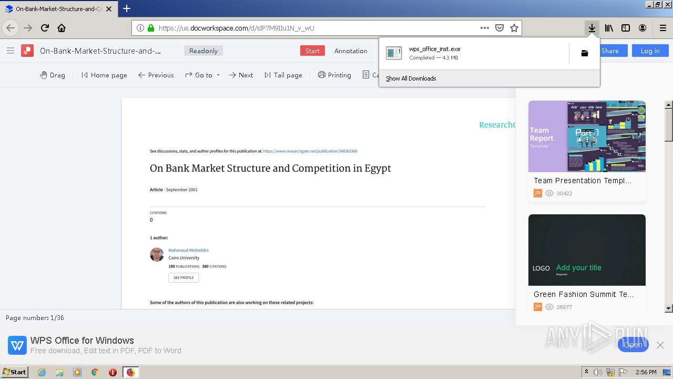673x379 pixels.
Task: Go back one browser page
Action: [11, 28]
